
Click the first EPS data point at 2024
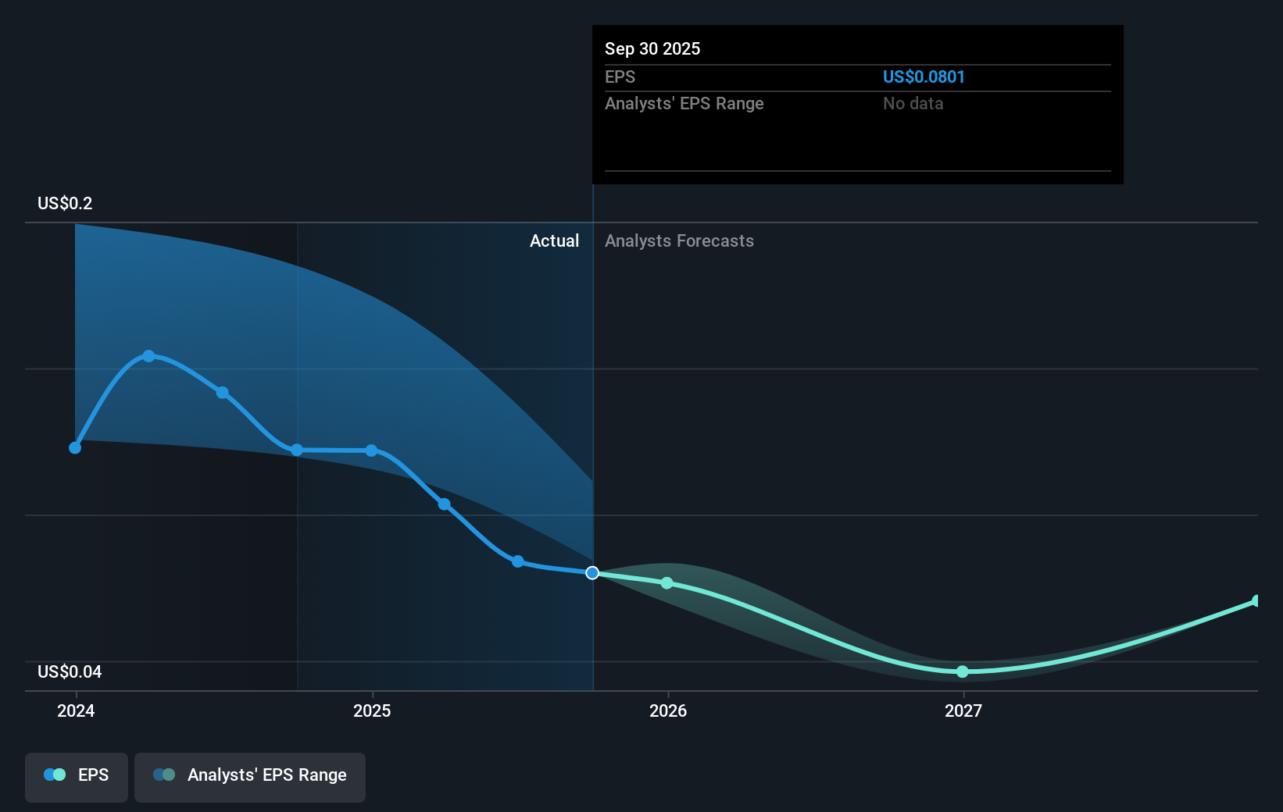pos(74,447)
